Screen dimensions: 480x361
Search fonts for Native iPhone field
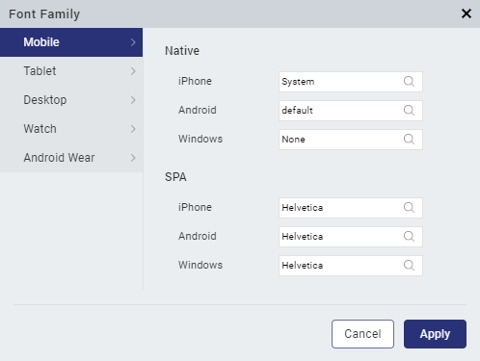click(x=409, y=82)
